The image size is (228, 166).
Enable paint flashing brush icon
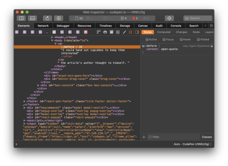coord(124,32)
